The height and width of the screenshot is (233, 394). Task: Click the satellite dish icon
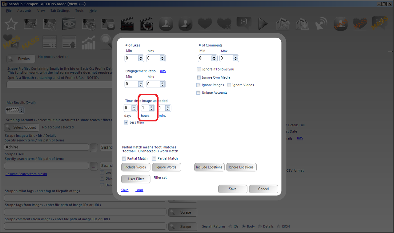[321, 23]
